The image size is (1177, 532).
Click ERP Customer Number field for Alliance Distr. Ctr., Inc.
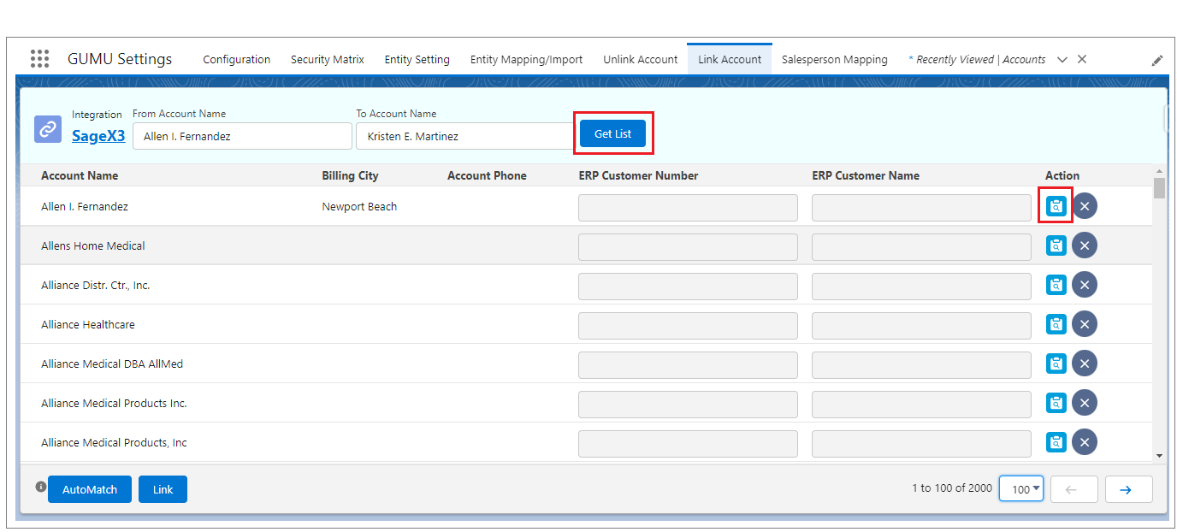[x=688, y=287]
